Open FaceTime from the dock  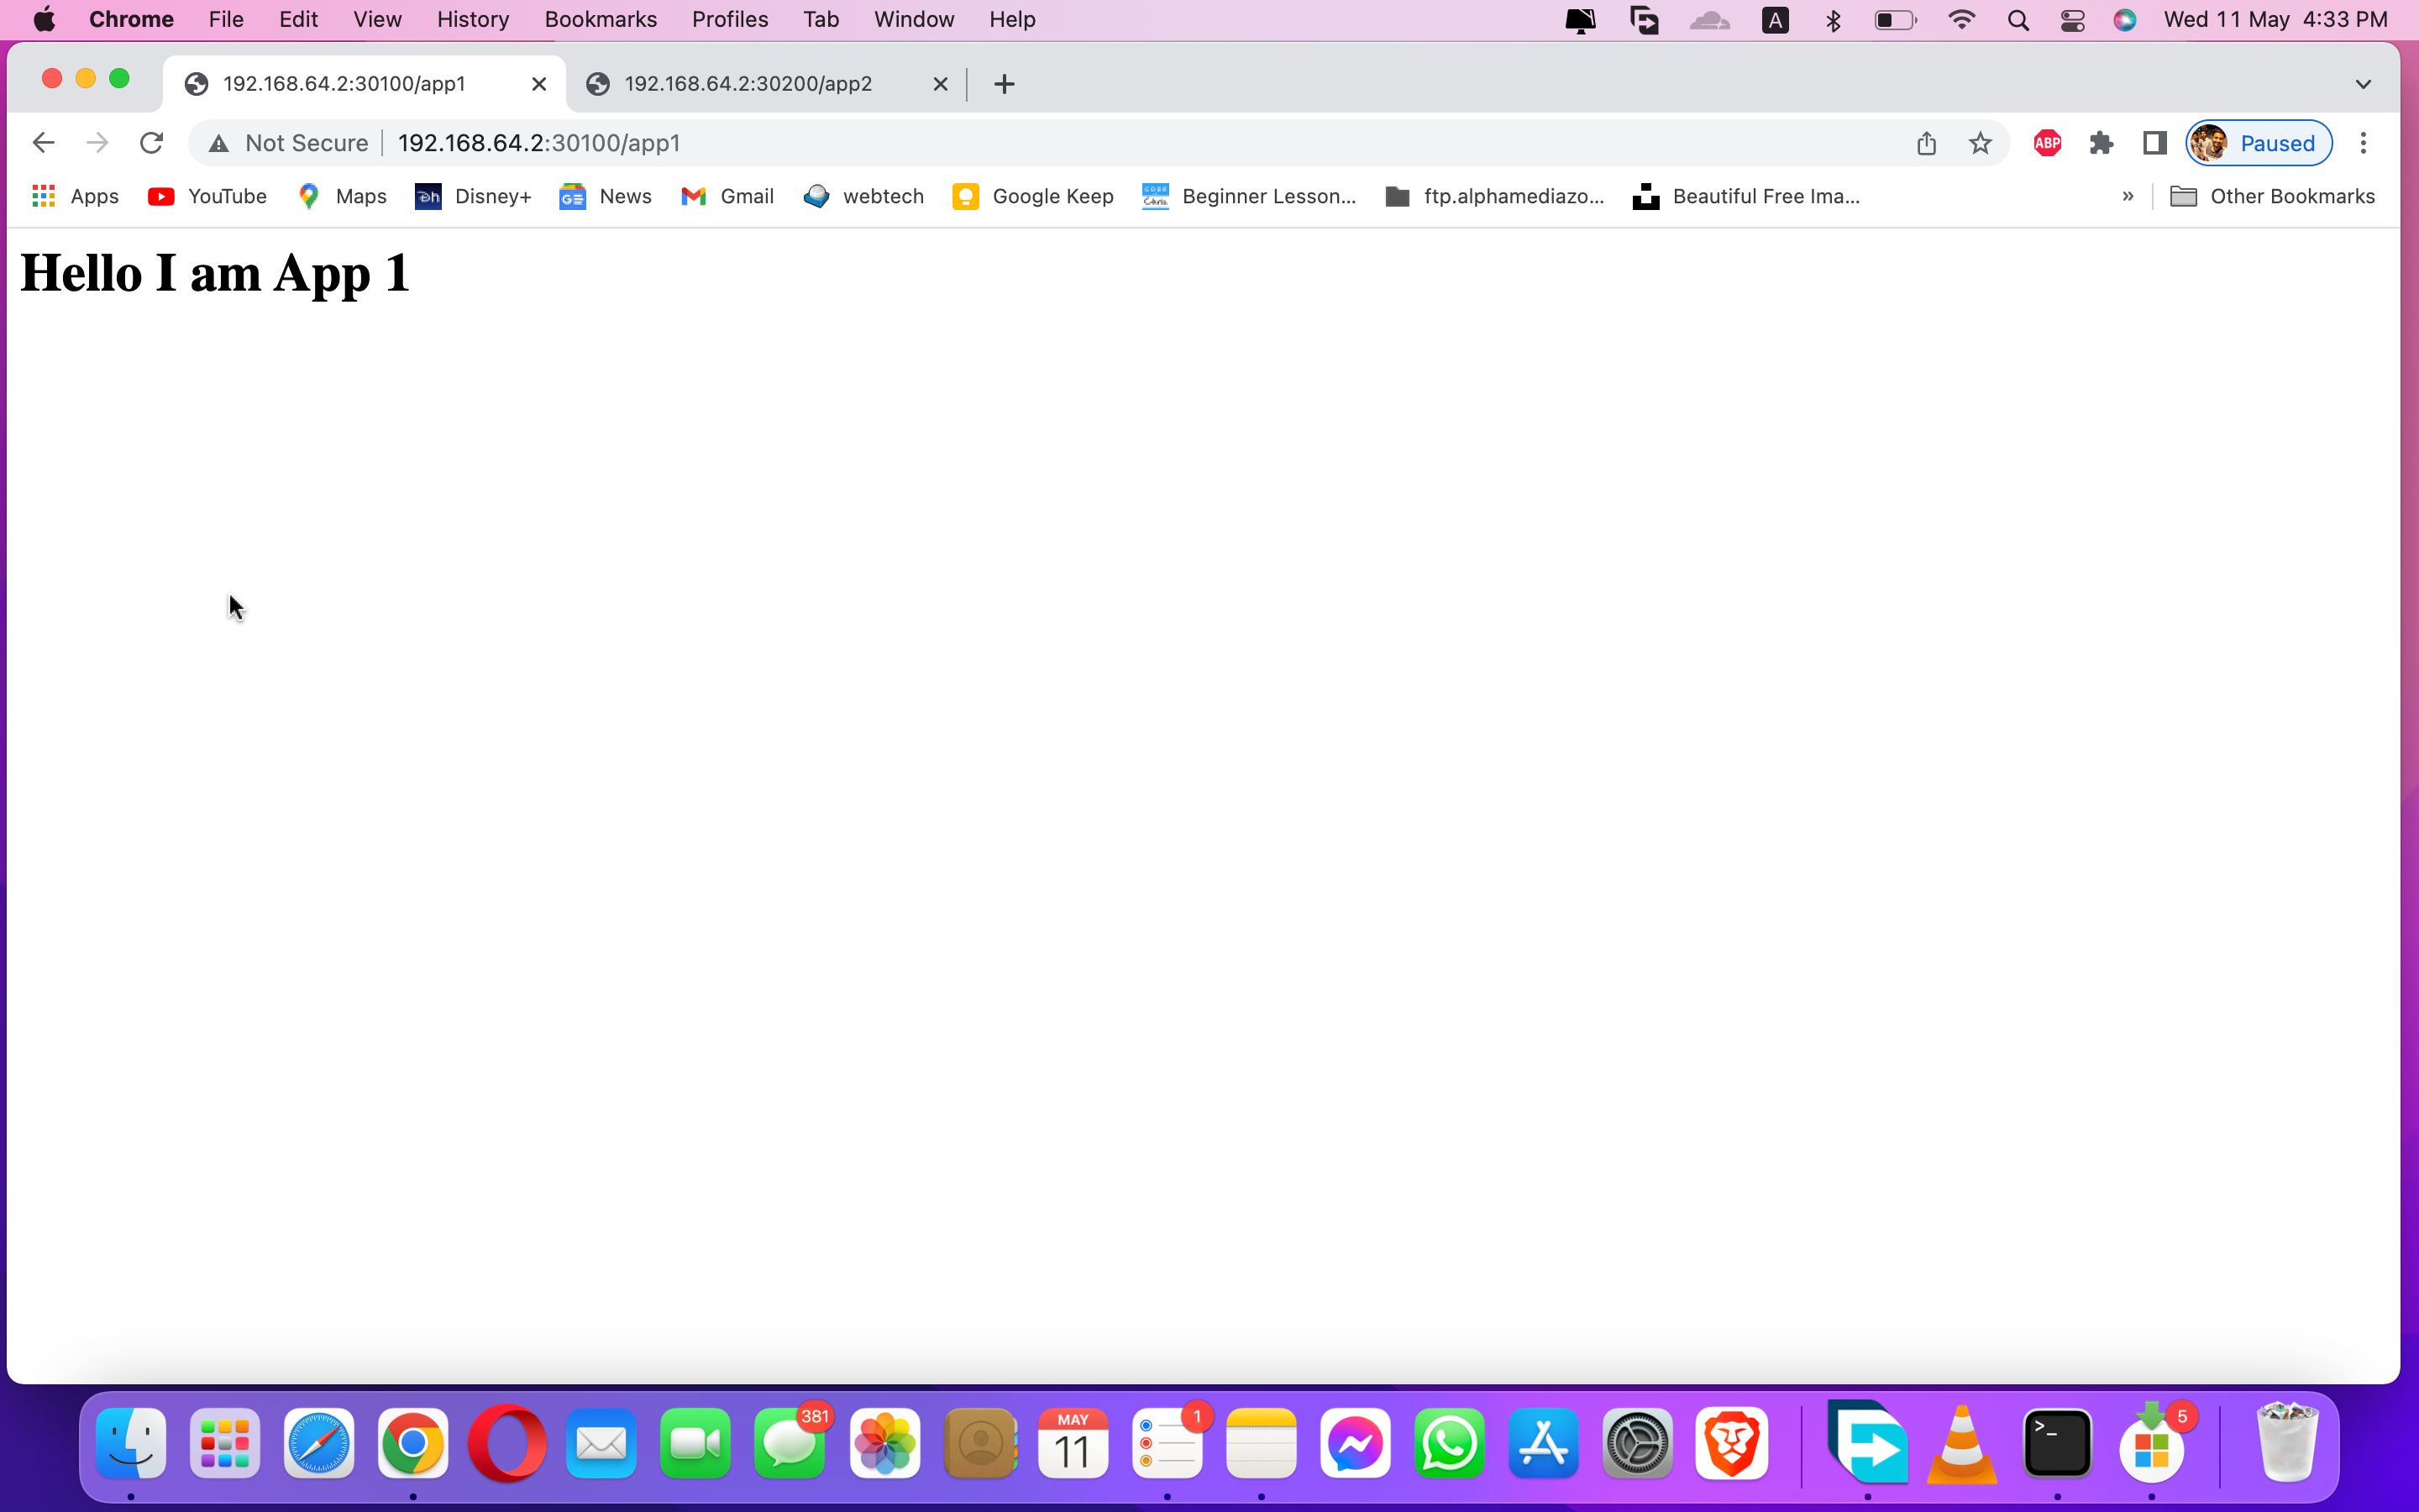pyautogui.click(x=695, y=1443)
